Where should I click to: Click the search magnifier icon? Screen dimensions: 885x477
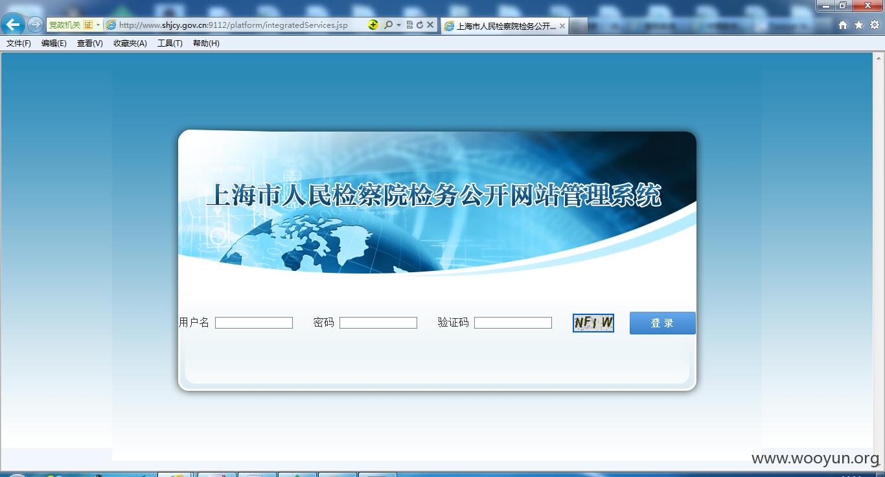pos(388,25)
